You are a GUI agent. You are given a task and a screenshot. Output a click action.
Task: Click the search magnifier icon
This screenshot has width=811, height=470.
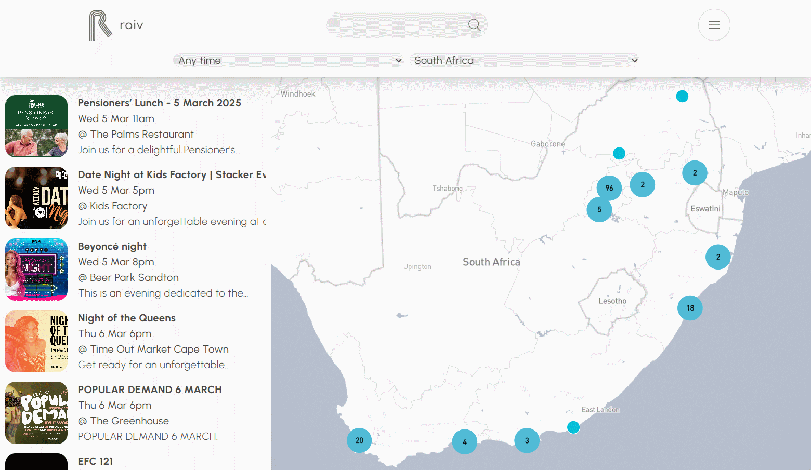(x=474, y=25)
